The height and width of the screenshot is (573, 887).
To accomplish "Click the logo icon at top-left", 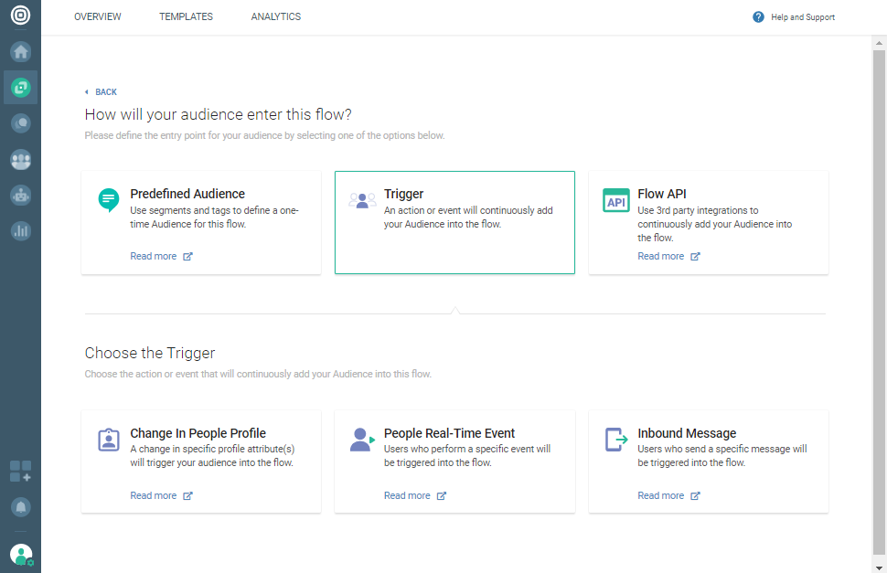I will tap(20, 16).
